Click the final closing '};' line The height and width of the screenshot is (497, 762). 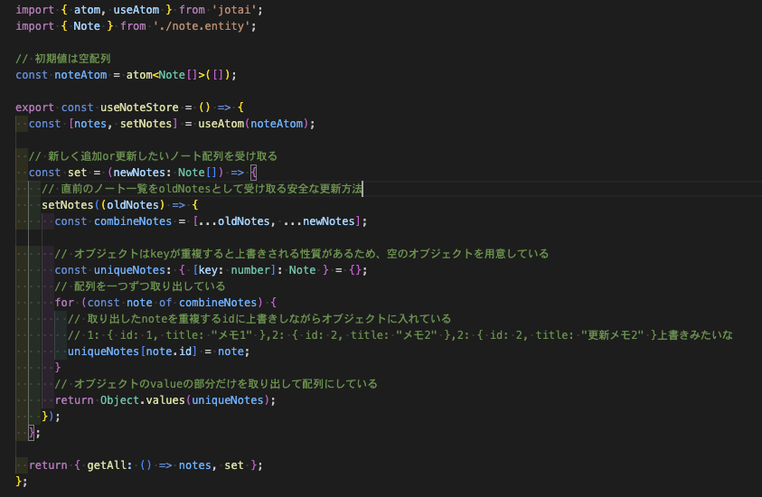point(22,482)
